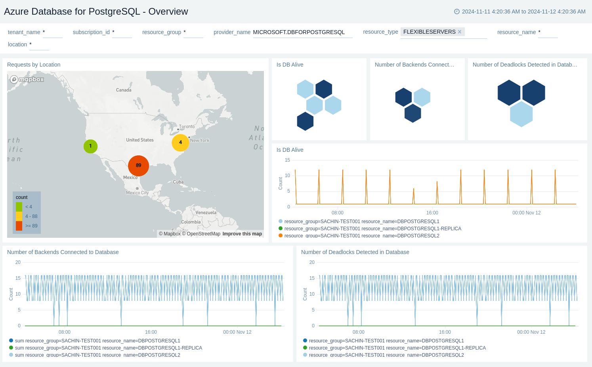Open the OpenStreetMap attribution link
Viewport: 592px width, 367px height.
tap(201, 234)
